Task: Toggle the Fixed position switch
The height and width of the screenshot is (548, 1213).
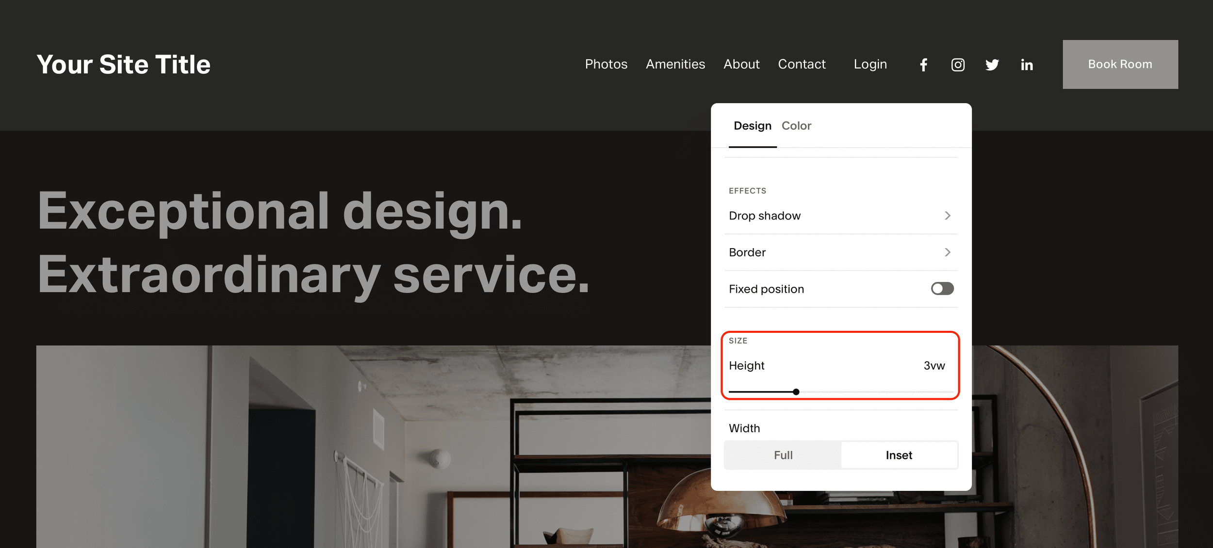Action: 942,289
